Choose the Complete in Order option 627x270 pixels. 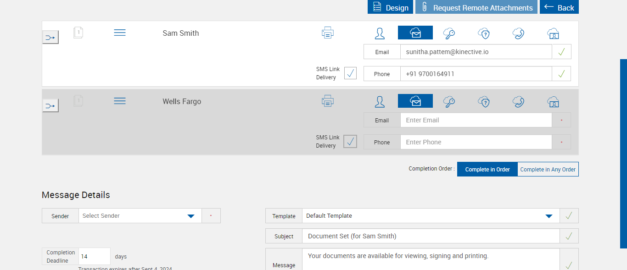487,169
